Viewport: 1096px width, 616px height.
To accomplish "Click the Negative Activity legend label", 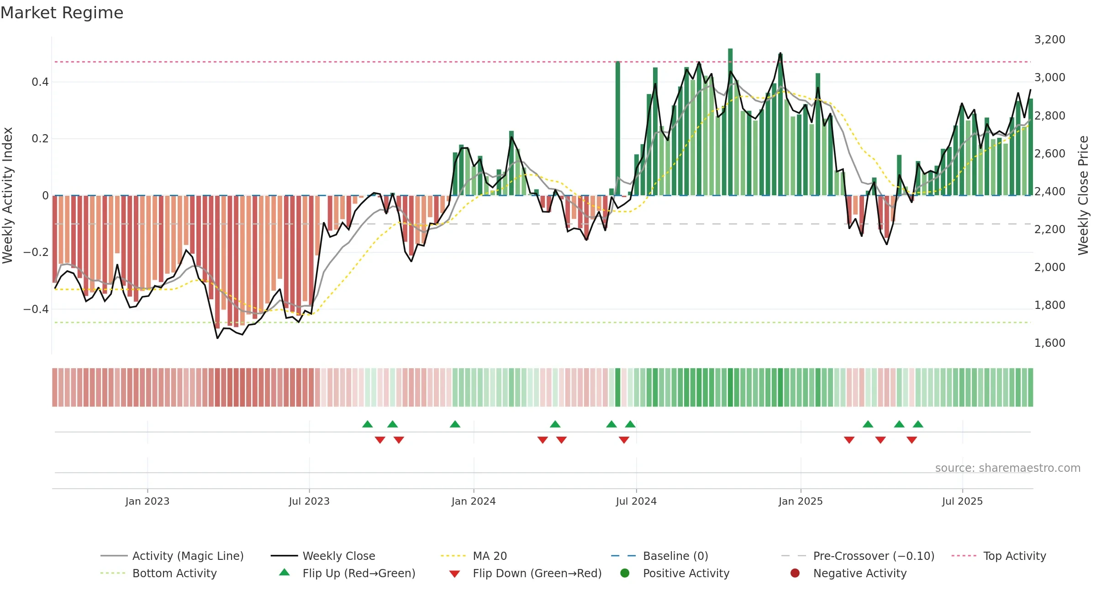I will [x=860, y=573].
